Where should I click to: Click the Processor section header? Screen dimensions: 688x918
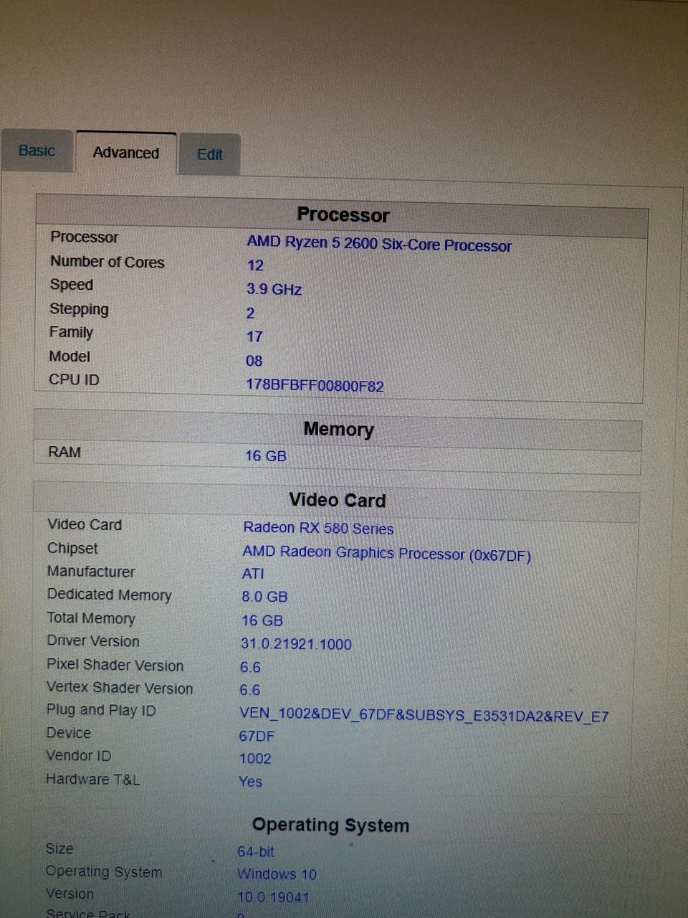click(x=343, y=214)
